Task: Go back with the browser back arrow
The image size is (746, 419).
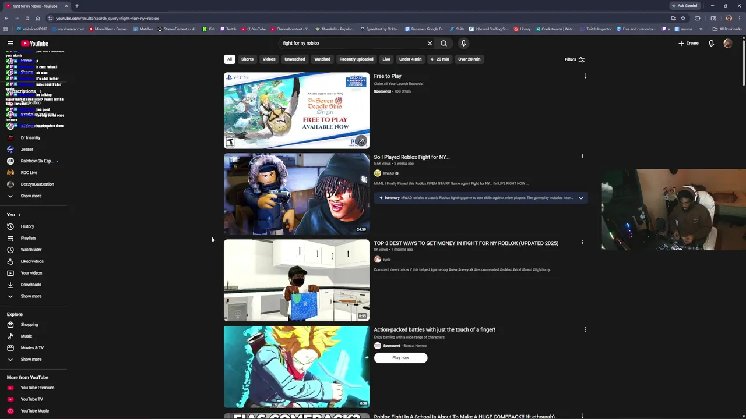Action: pos(6,18)
